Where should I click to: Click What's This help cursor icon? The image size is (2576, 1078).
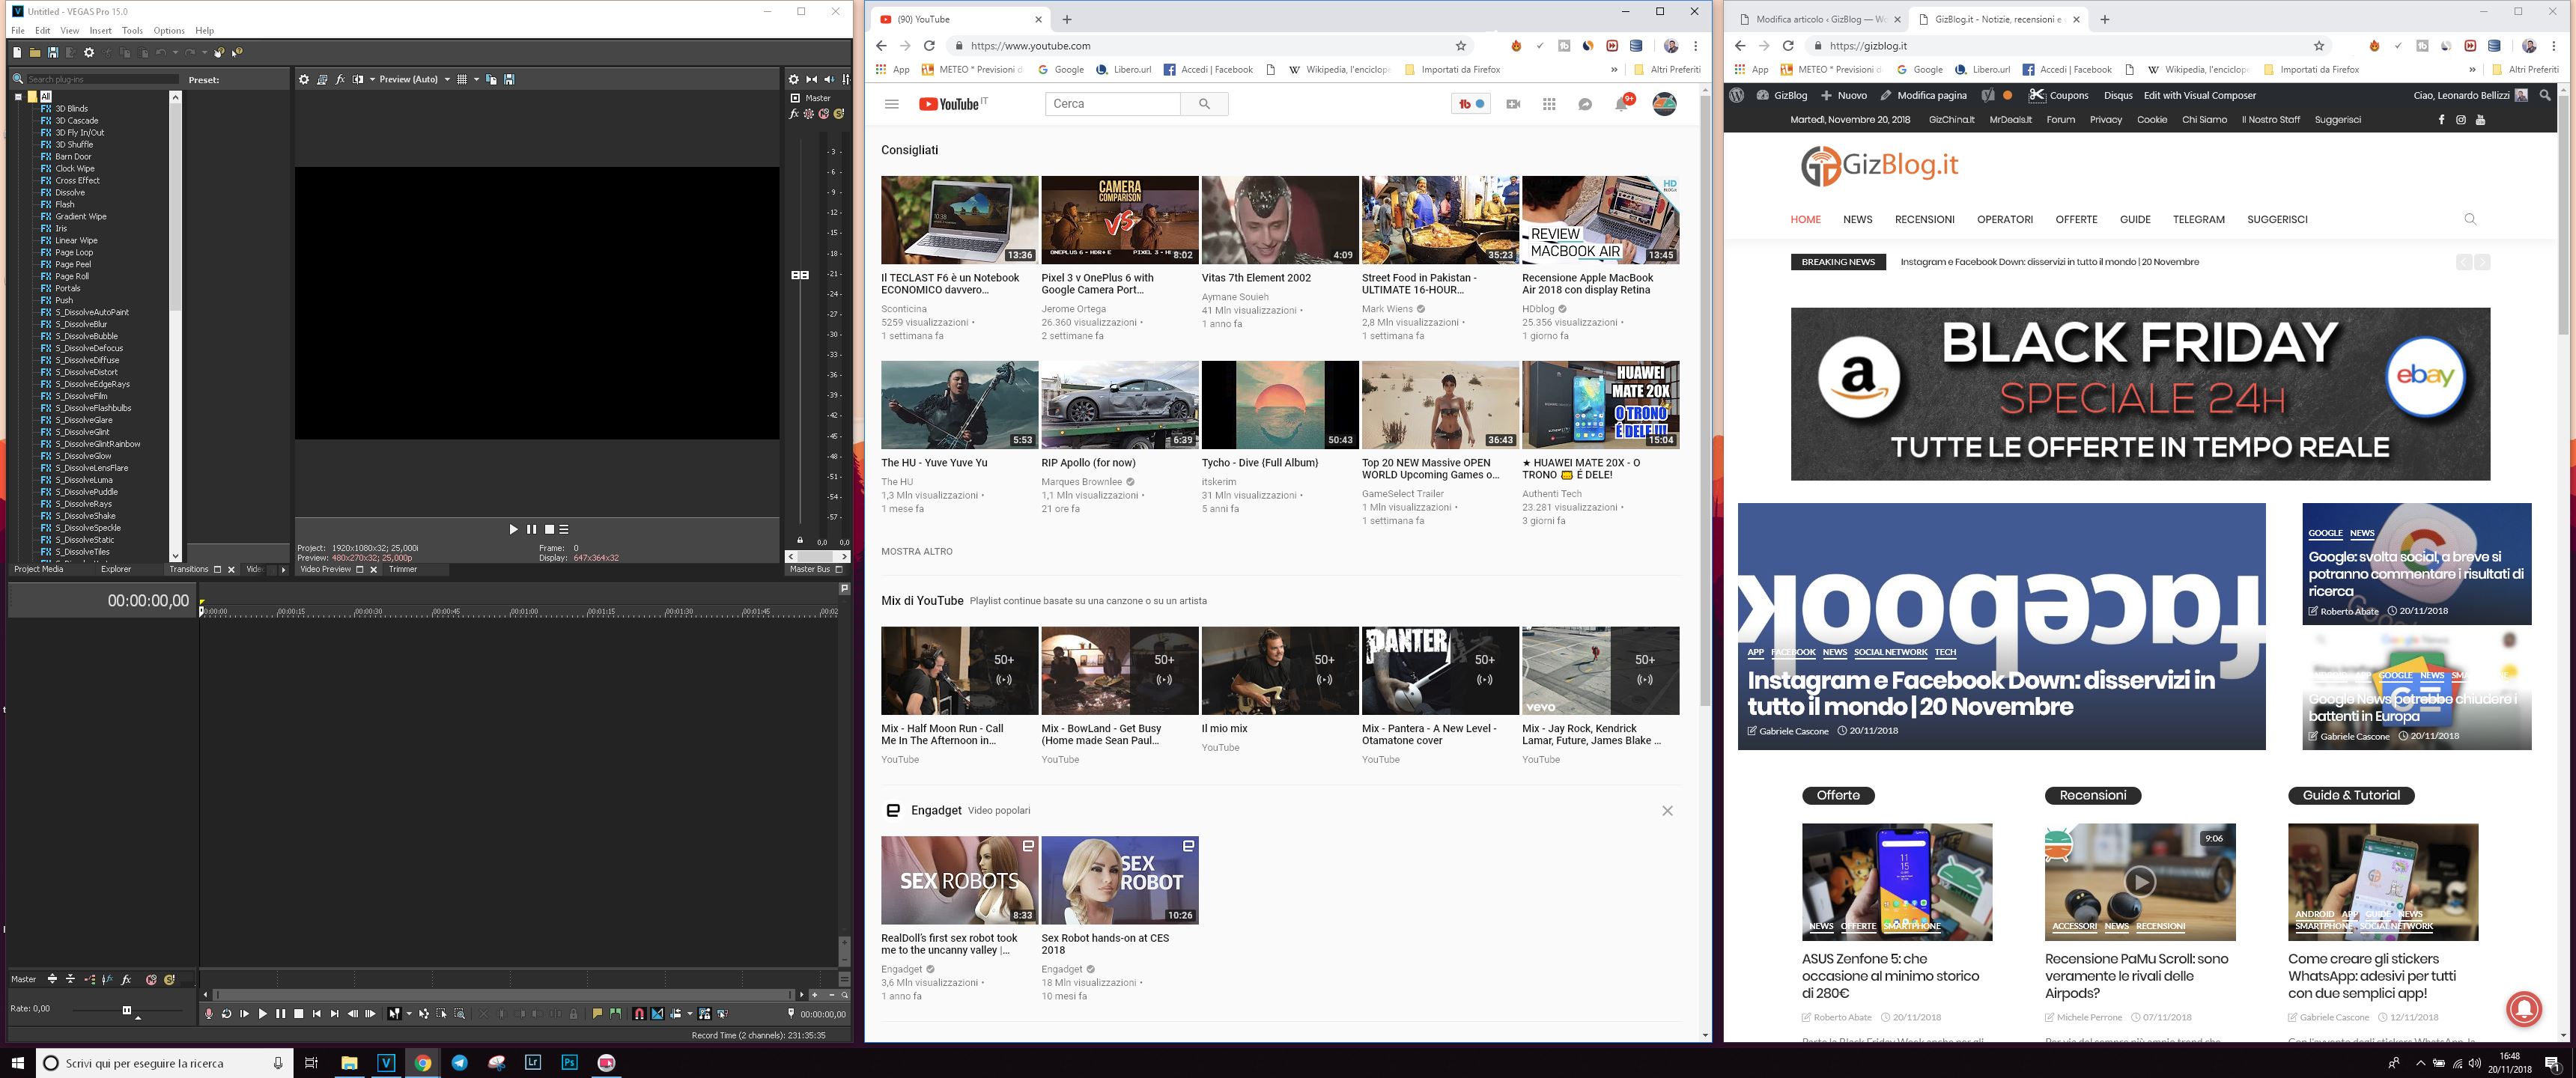tap(237, 52)
